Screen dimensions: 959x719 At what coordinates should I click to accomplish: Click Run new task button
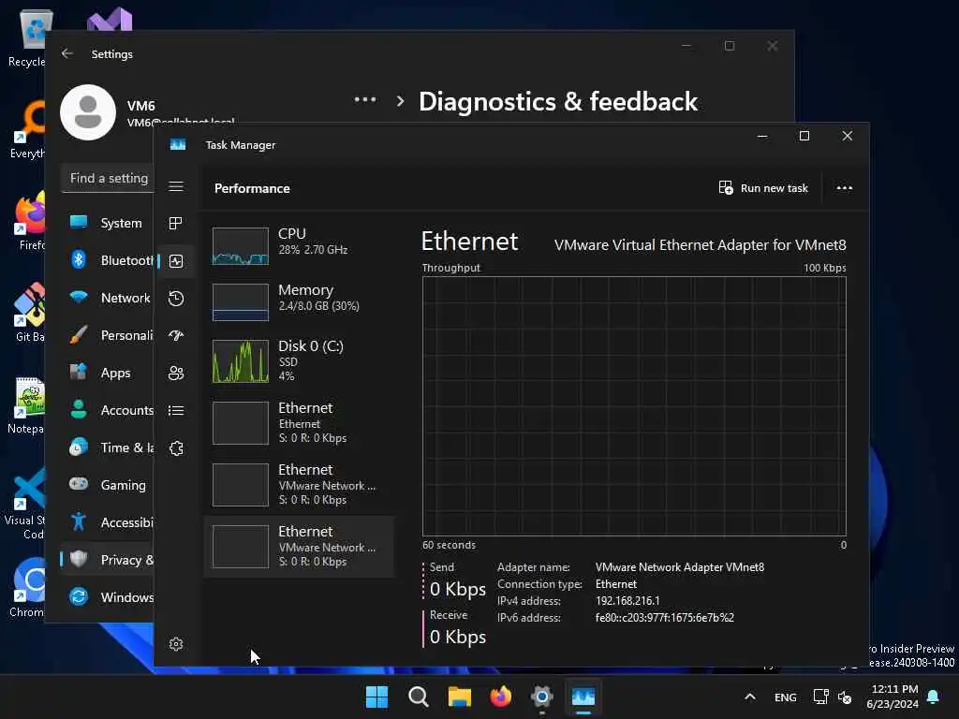pos(763,188)
